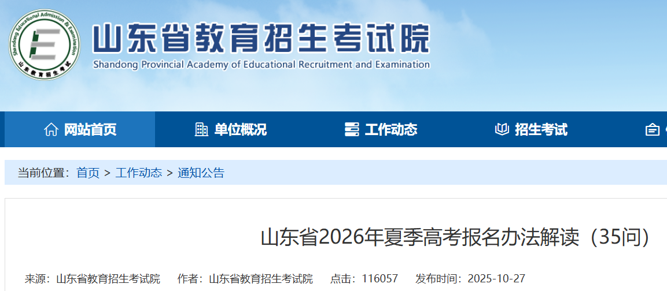Open the 通知公告 breadcrumb link

click(x=201, y=173)
